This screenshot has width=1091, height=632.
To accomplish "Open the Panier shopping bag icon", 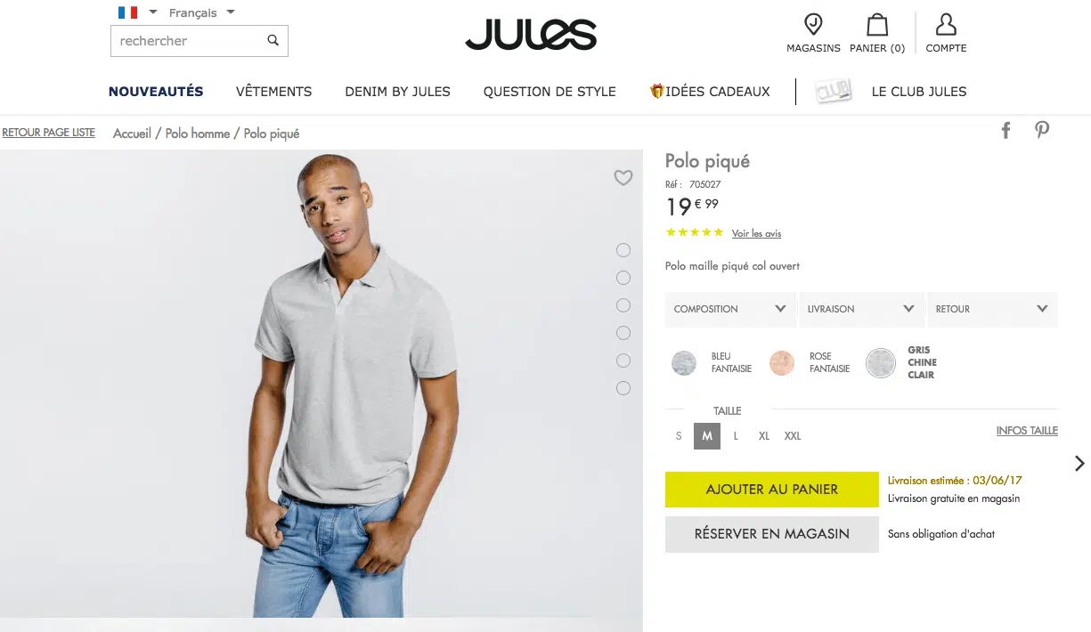I will click(x=877, y=24).
